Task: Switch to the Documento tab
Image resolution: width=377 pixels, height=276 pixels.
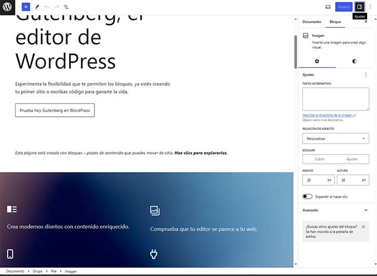Action: (311, 21)
